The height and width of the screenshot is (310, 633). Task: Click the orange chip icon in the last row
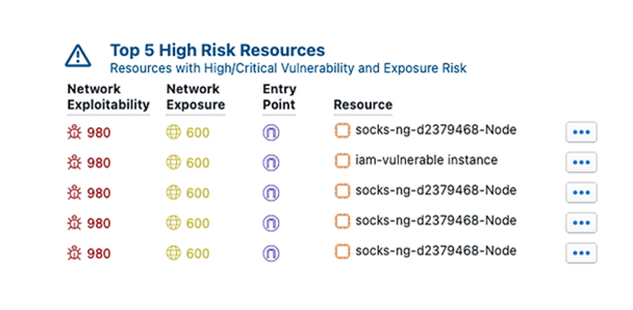pyautogui.click(x=342, y=251)
